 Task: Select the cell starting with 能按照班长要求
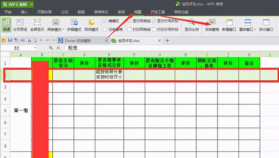109,75
